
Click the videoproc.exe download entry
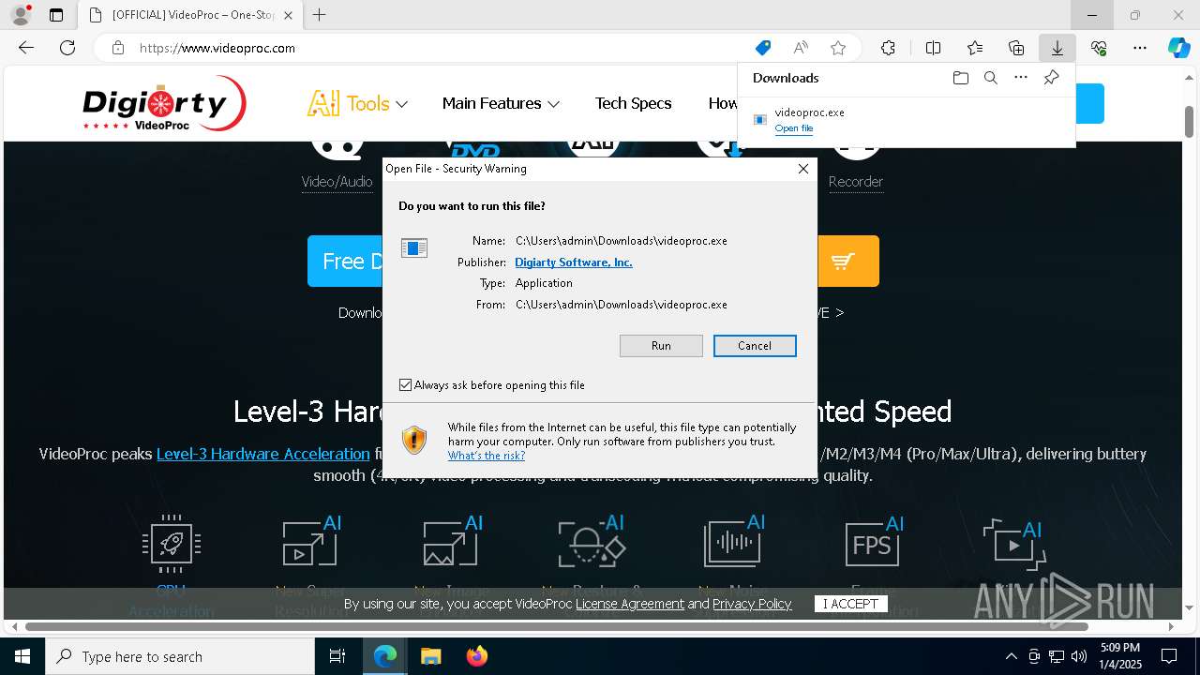coord(906,120)
